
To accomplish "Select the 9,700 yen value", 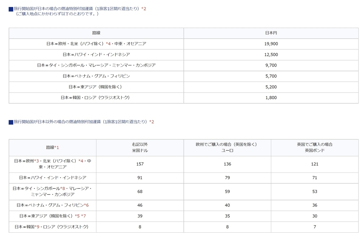I will coord(271,65).
